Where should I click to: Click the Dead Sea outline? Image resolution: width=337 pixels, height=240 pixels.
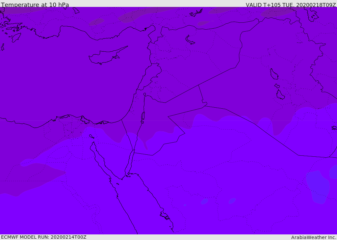143,117
